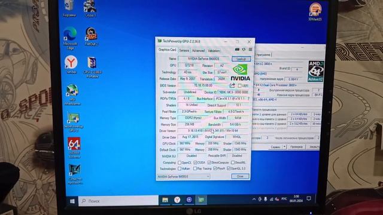Switch to the Advanced tab

[x=198, y=51]
